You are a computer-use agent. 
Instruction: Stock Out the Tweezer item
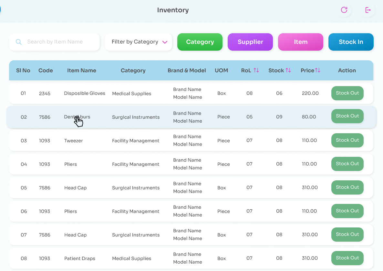point(347,140)
